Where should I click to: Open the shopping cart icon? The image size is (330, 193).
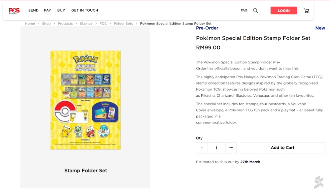point(306,10)
